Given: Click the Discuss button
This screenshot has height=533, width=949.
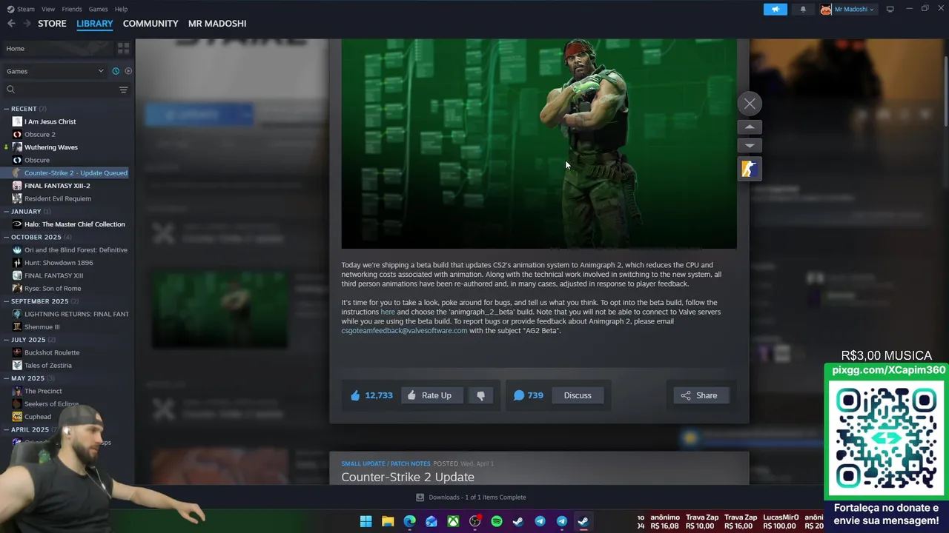Looking at the screenshot, I should click(578, 395).
